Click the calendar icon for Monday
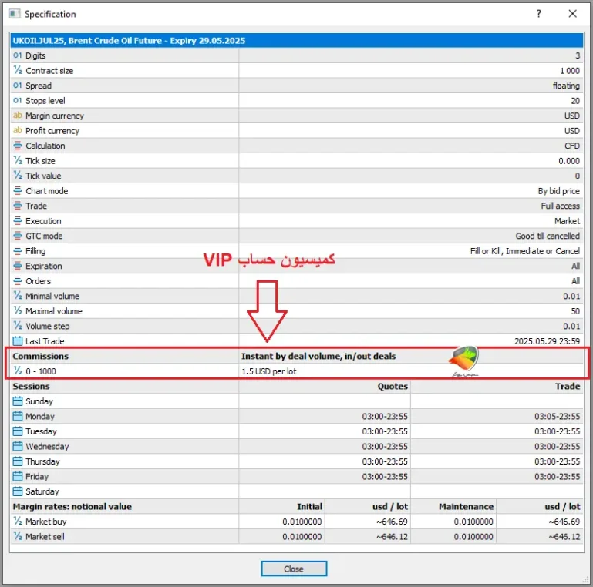This screenshot has height=587, width=593. point(18,416)
